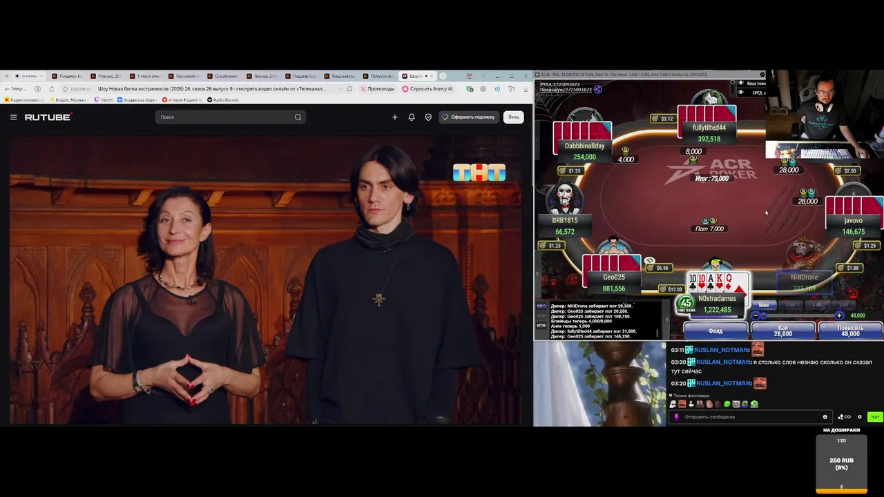Click the shield icon in Rutube header
Screen dimensions: 884x497
(428, 117)
